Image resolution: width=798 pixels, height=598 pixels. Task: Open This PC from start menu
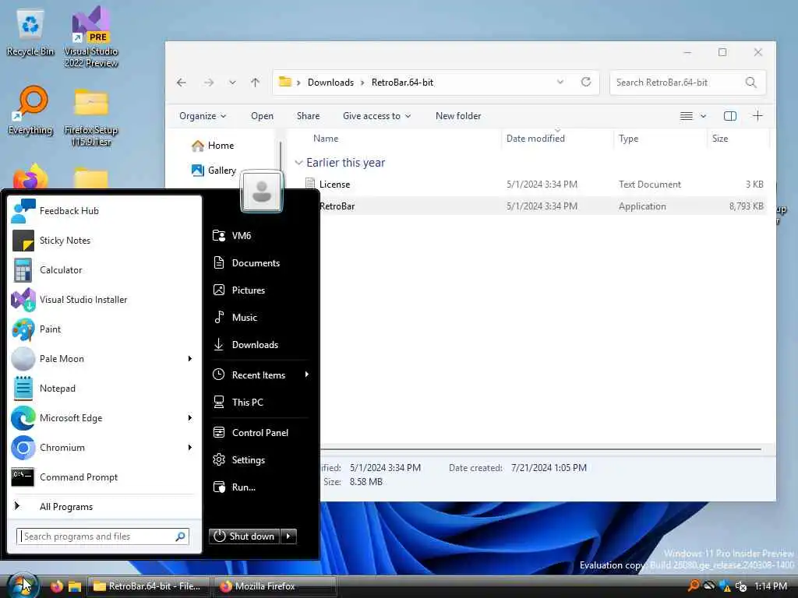click(260, 403)
